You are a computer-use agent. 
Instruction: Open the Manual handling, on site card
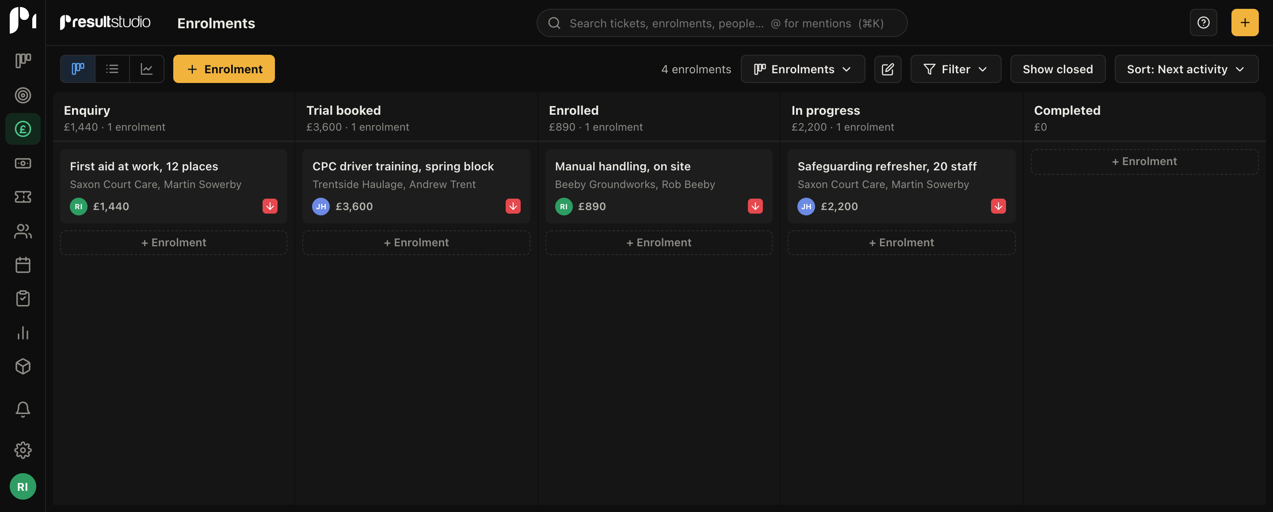click(659, 186)
